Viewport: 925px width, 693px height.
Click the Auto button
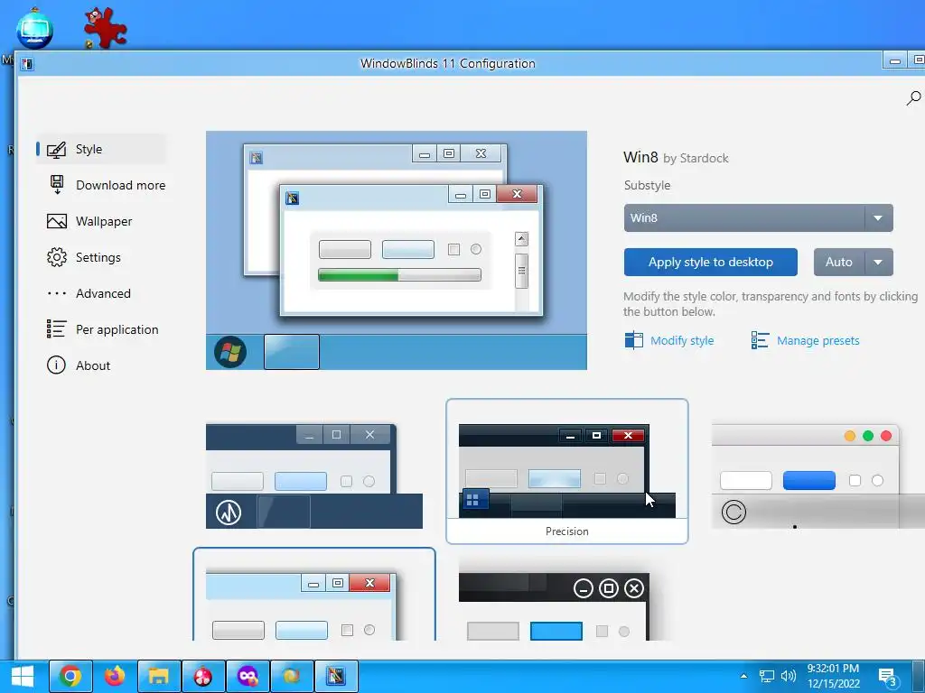tap(839, 263)
